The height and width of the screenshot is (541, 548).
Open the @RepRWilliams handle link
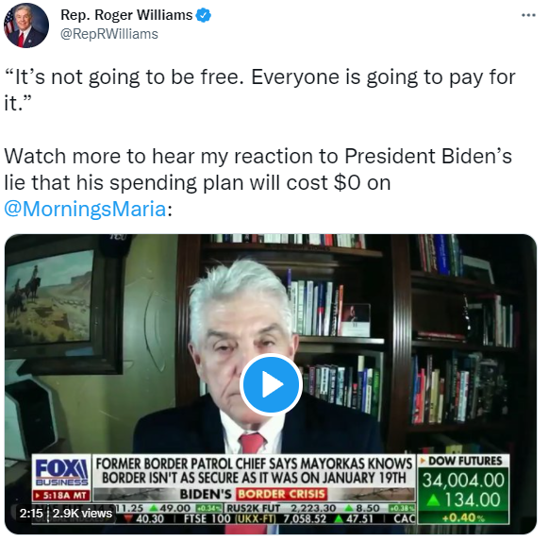109,34
